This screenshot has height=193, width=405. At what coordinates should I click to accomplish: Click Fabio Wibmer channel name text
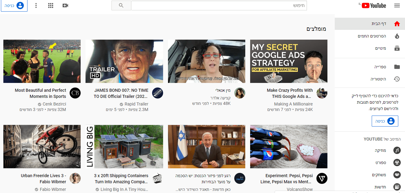point(53,189)
